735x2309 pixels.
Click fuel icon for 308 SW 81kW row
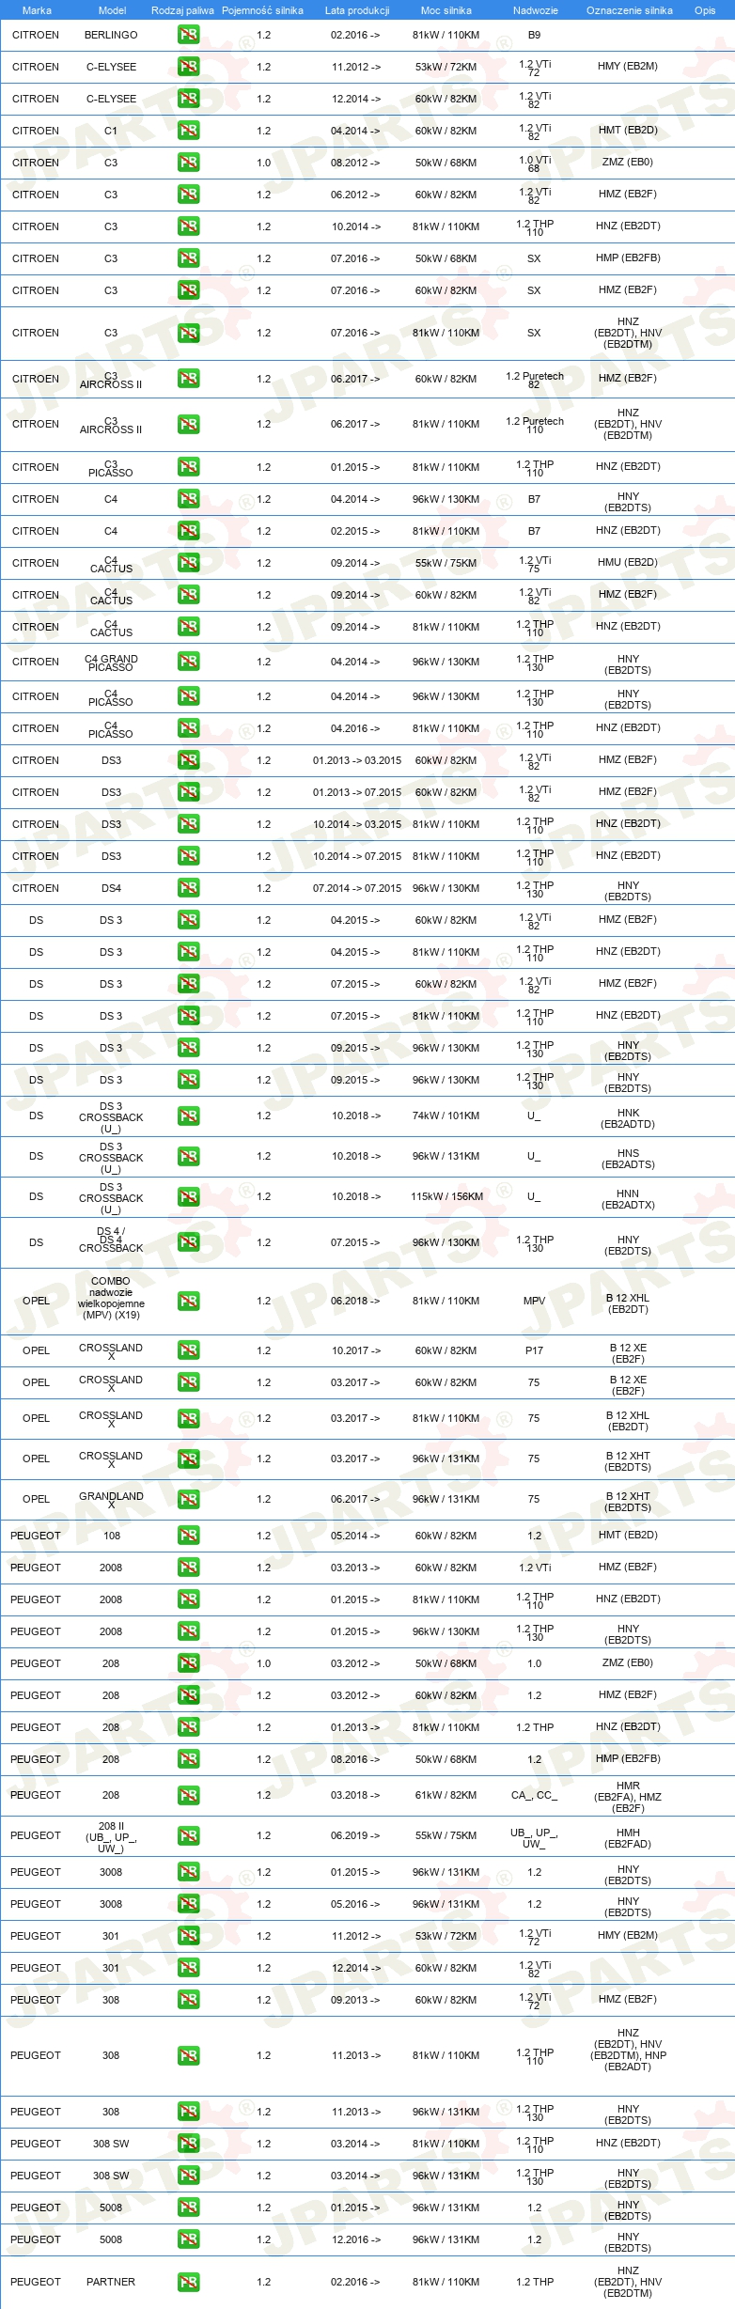188,2144
